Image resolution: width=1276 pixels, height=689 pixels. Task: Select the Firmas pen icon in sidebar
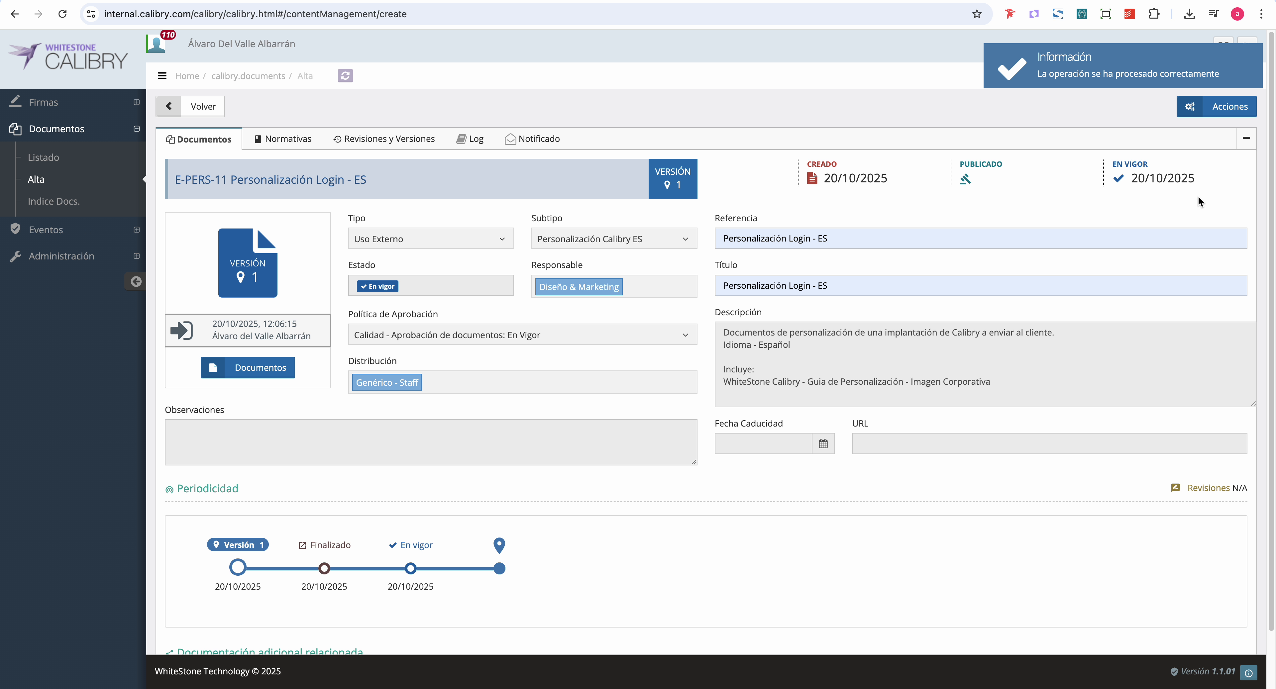15,101
